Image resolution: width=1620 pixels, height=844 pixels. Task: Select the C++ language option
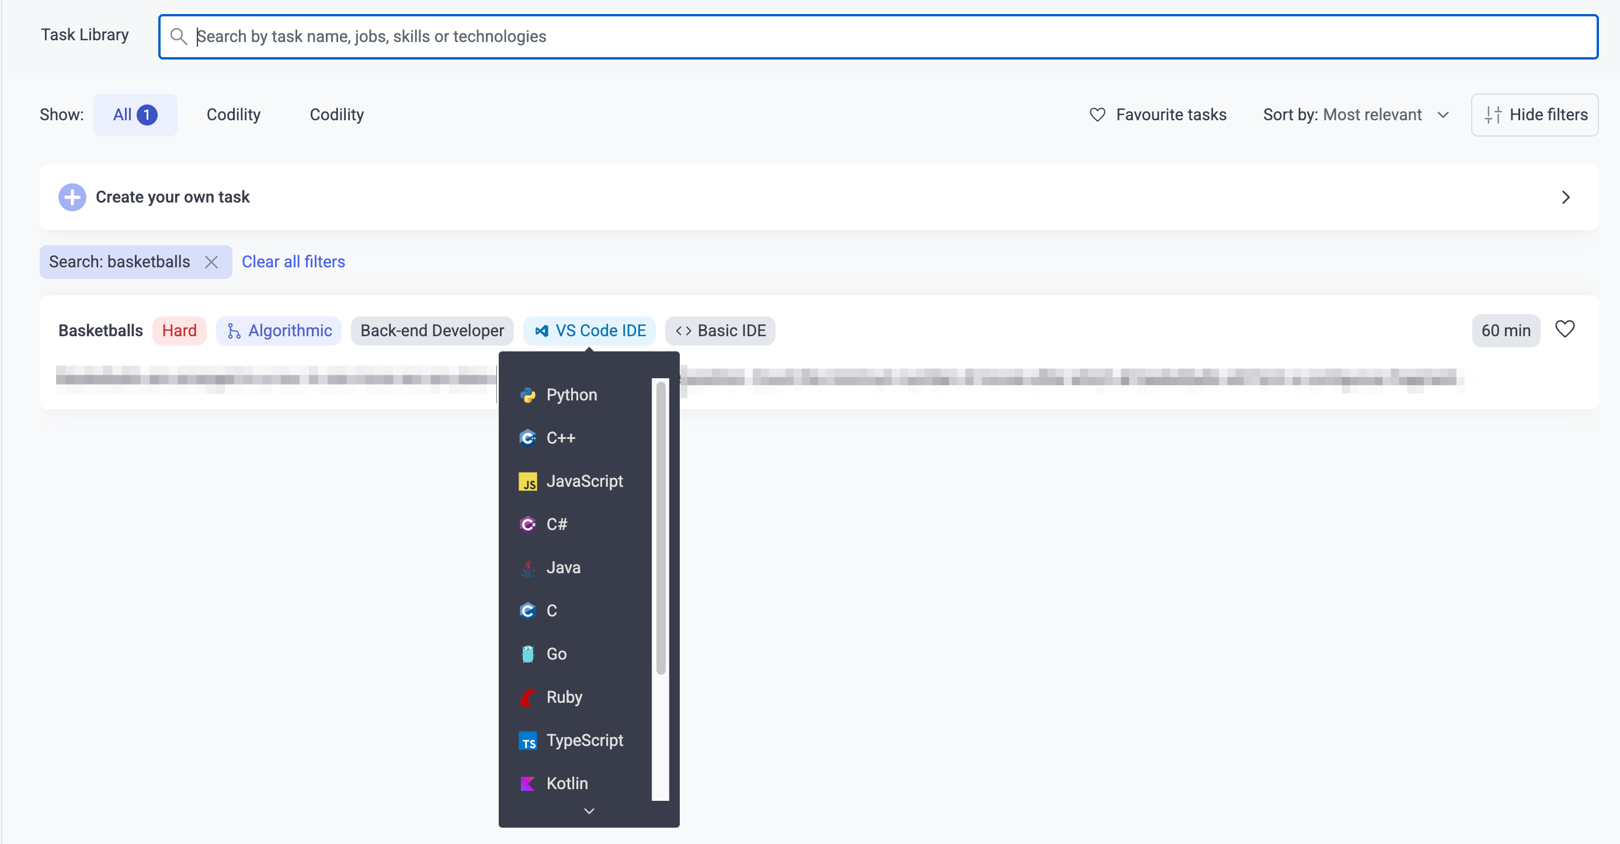(x=559, y=437)
